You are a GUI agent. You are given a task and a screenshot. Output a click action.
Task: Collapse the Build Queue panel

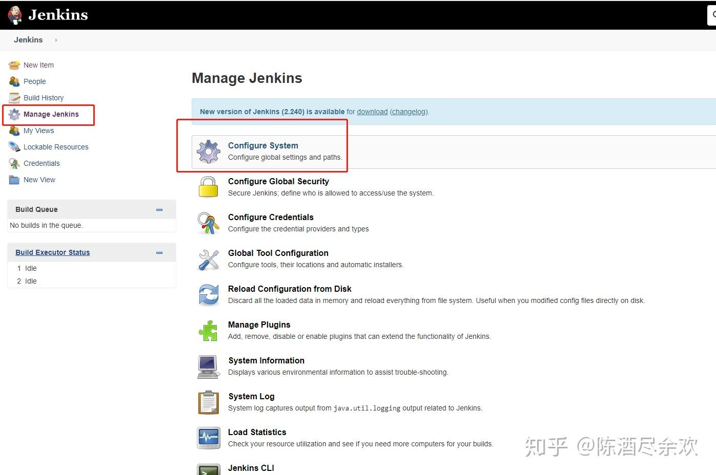(x=159, y=210)
